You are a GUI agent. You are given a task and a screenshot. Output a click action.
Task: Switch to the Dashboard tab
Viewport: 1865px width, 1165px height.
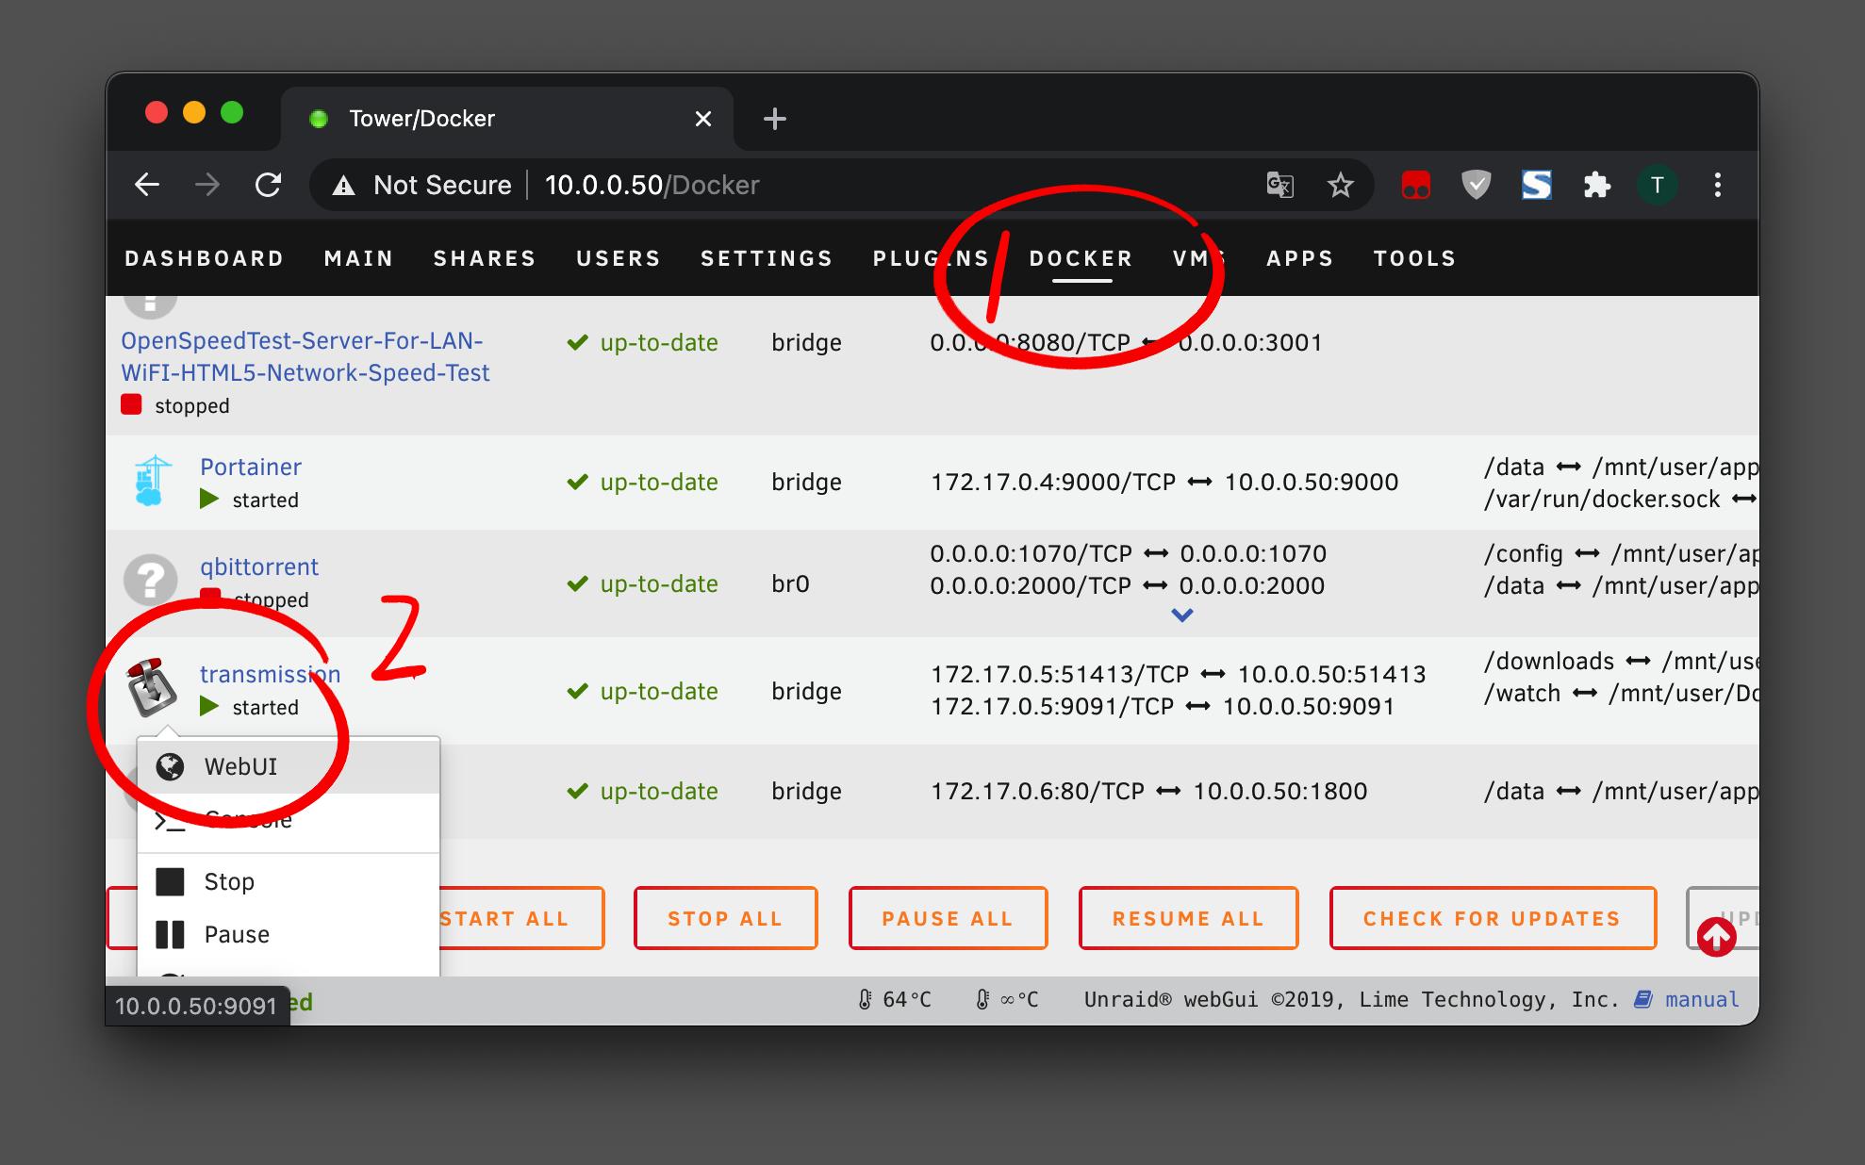205,258
